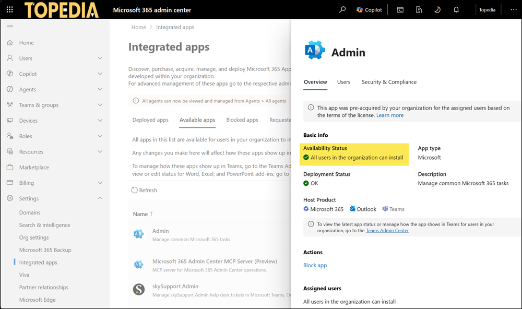Click the Agents icon in sidebar
522x309 pixels.
click(x=10, y=89)
